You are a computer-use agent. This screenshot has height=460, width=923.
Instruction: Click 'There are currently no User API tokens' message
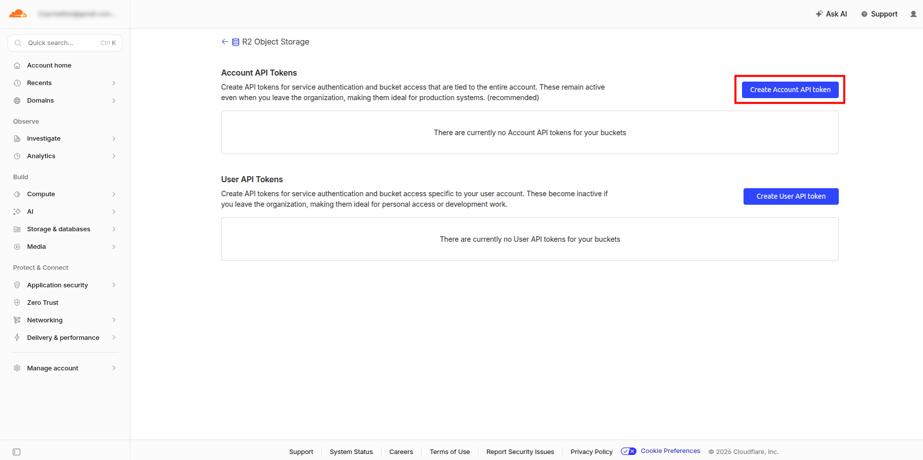[530, 239]
